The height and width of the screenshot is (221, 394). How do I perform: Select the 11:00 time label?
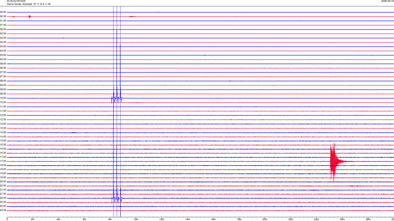(x=3, y=107)
